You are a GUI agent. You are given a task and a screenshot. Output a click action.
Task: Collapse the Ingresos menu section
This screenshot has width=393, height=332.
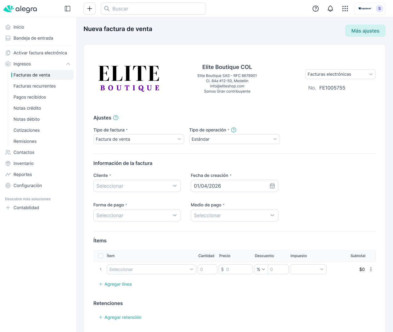click(68, 64)
